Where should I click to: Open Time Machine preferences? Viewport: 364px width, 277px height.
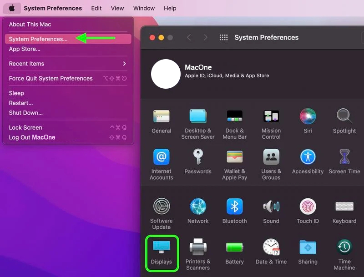point(344,255)
